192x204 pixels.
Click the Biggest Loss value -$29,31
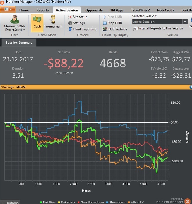pyautogui.click(x=181, y=75)
